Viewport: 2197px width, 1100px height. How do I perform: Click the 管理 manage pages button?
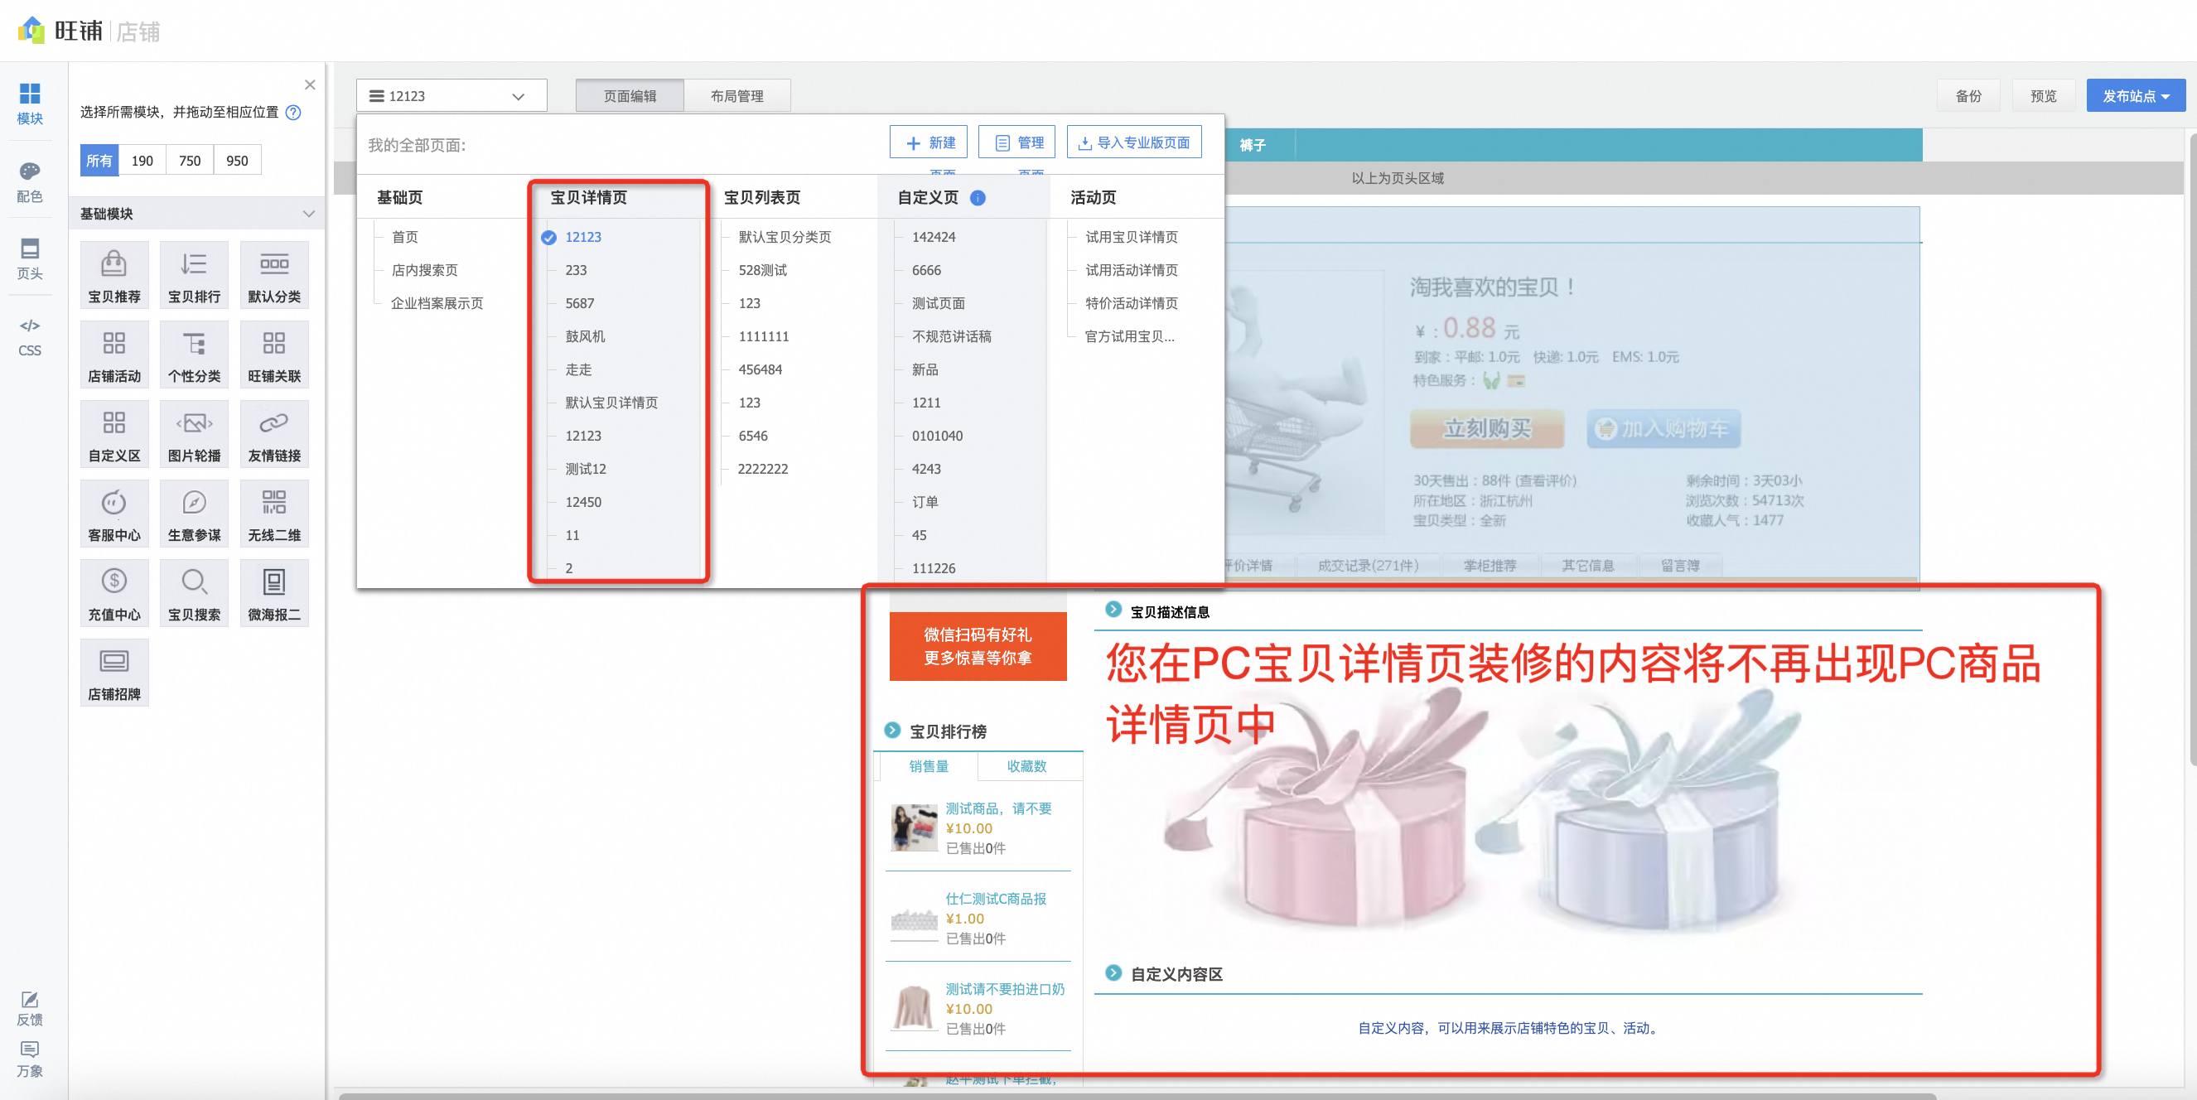tap(1016, 142)
